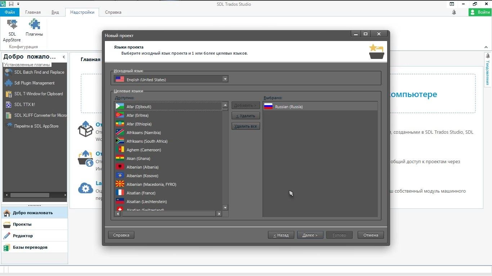
Task: Collapse the Добро пожаловать navigation pane
Action: click(64, 57)
